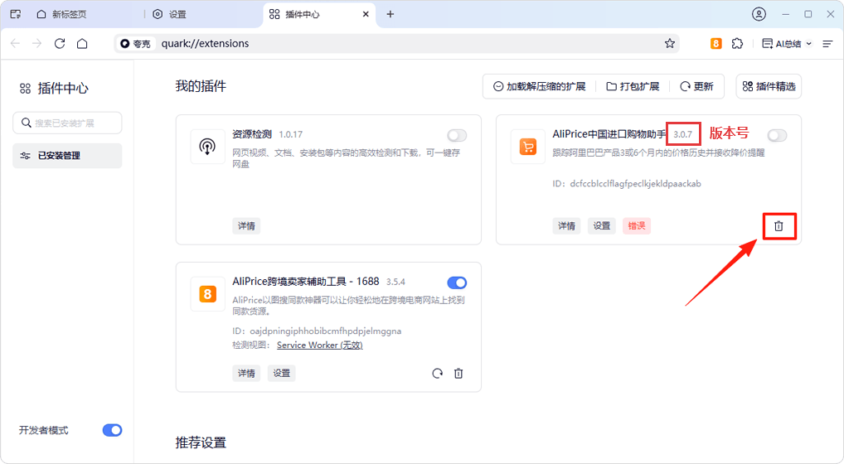Enable the 资源检测 extension toggle
The height and width of the screenshot is (464, 844).
click(x=457, y=136)
